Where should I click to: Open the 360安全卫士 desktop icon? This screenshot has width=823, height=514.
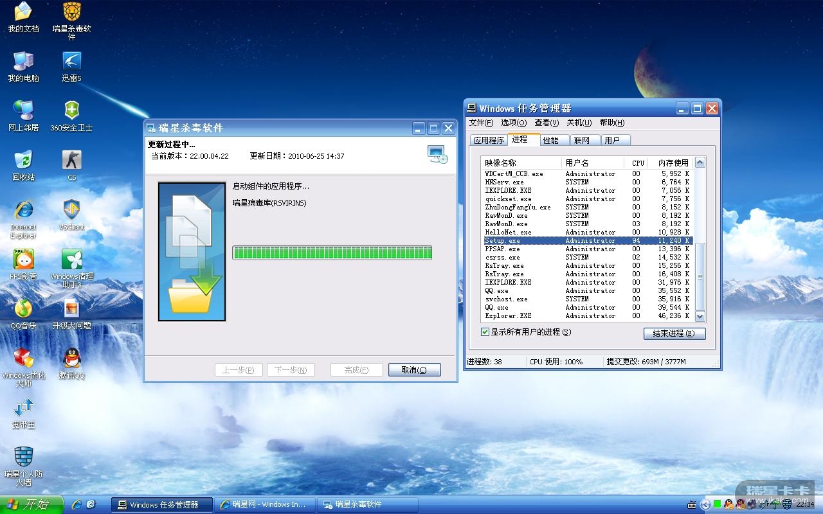point(71,111)
